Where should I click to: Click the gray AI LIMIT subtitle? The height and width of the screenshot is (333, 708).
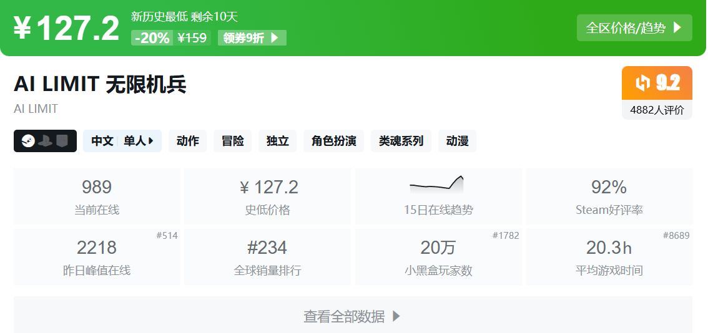pos(36,109)
